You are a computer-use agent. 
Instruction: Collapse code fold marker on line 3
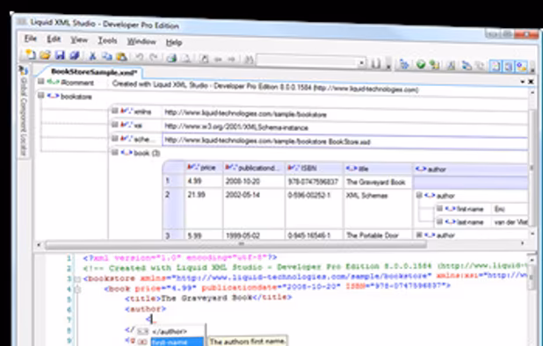point(78,279)
